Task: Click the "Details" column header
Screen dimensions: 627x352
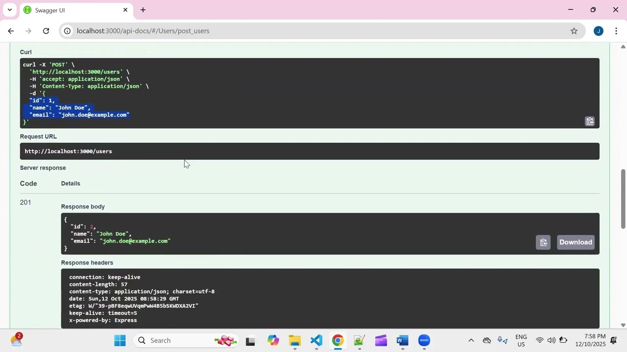Action: point(71,183)
